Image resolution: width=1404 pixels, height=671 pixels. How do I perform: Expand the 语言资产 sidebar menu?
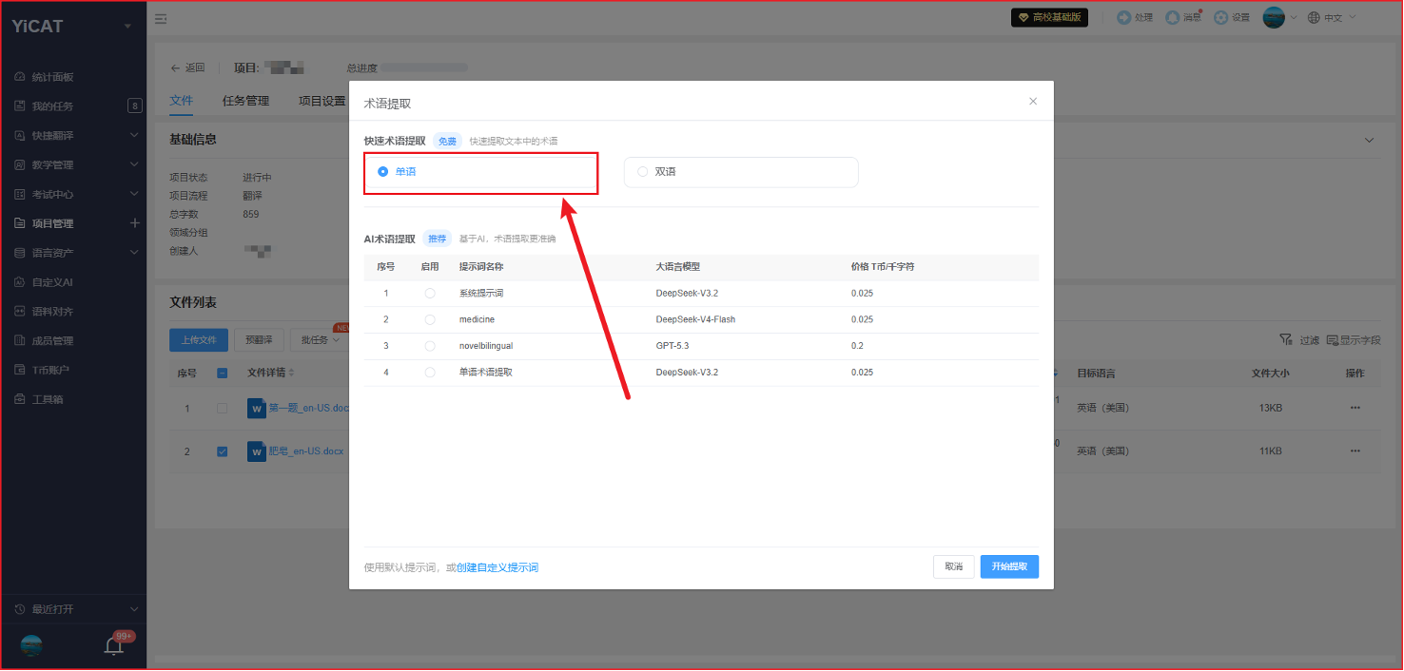(134, 253)
